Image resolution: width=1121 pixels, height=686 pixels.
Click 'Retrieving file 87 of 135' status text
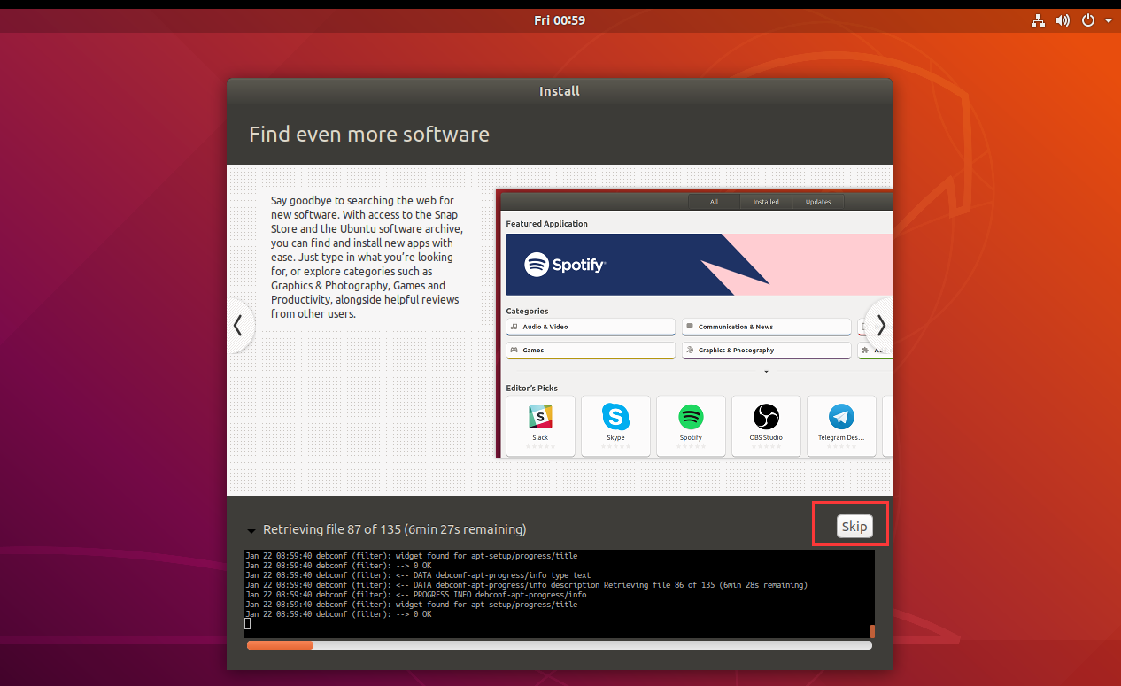pos(395,529)
